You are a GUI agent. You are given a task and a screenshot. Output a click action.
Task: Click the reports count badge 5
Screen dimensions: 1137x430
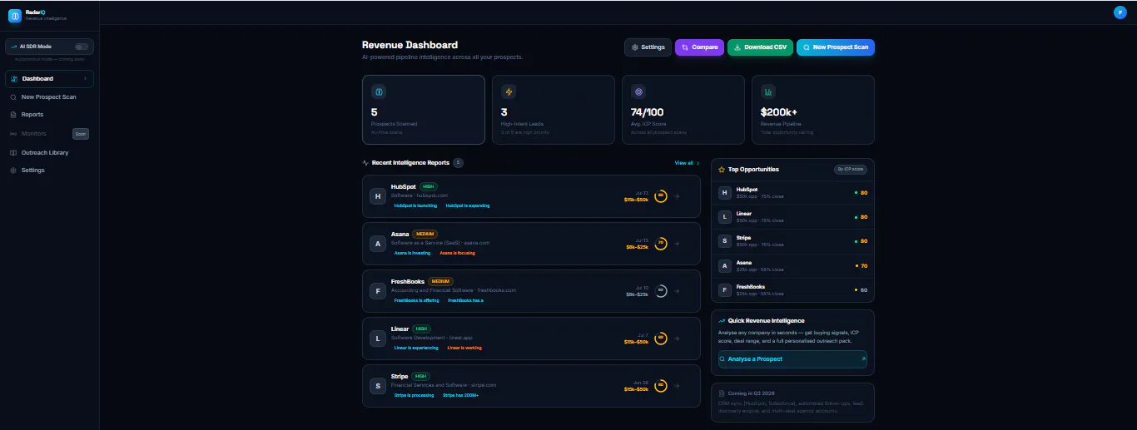click(459, 163)
